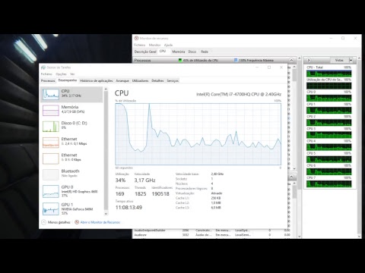
Task: Select GPU 0 Intel HD Graphics item
Action: coord(71,191)
